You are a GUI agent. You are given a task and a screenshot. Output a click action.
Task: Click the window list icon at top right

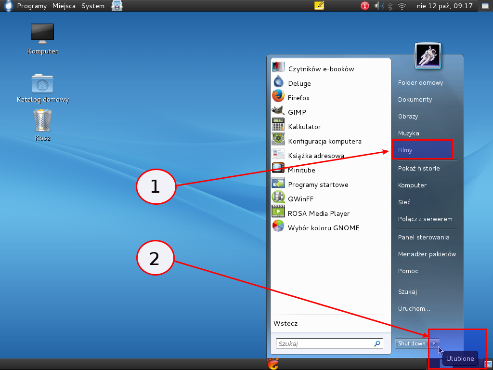[485, 6]
